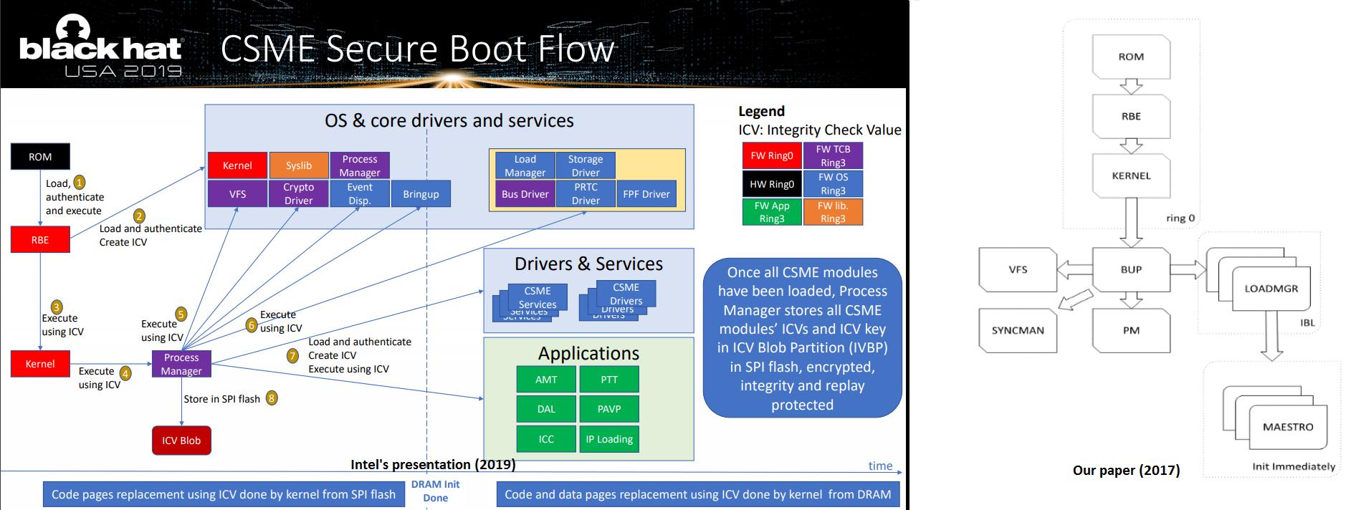Click the Load Manager block
The height and width of the screenshot is (510, 1356).
[x=525, y=166]
